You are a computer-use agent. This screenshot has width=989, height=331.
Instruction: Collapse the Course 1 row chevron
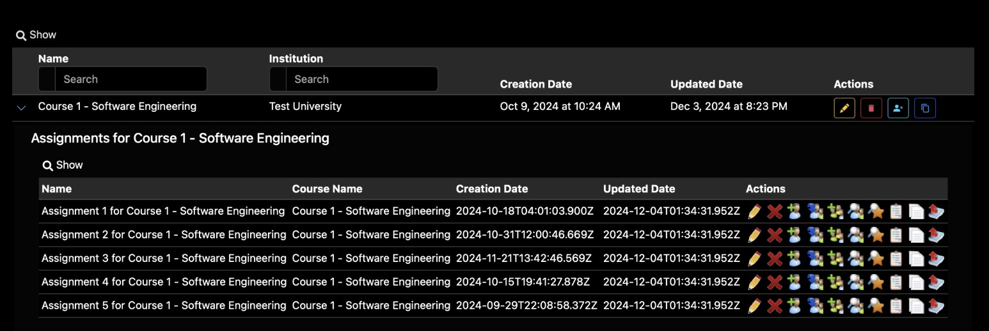21,108
